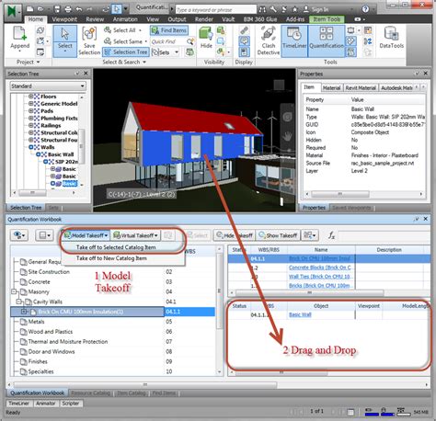Open the TimeLiner tool

tap(294, 41)
